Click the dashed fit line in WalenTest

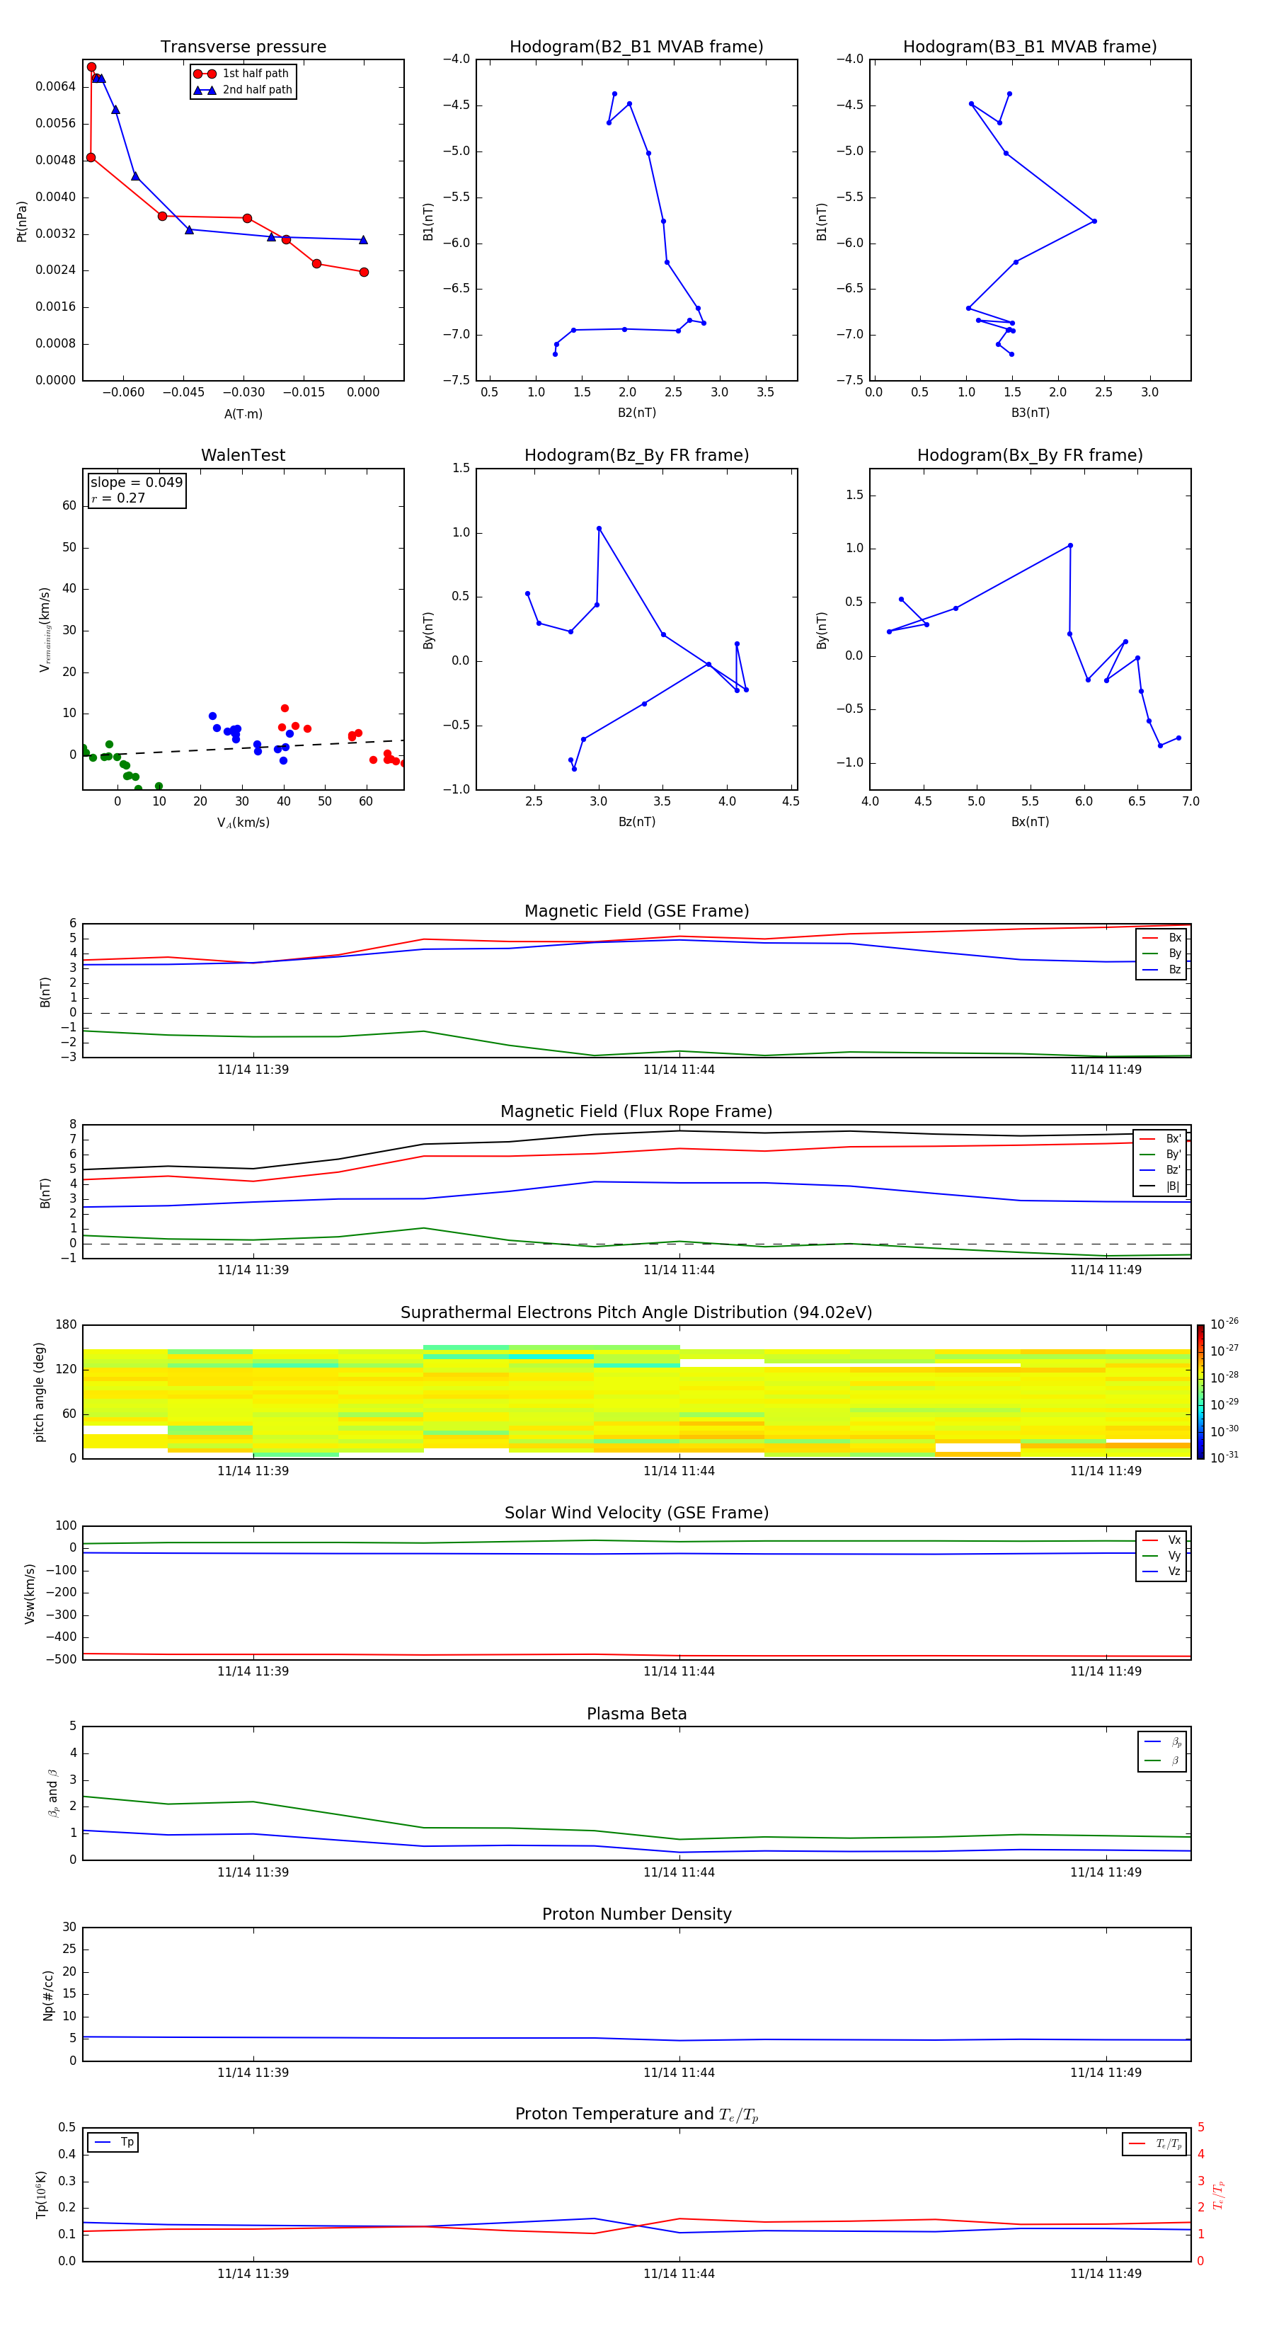[x=243, y=748]
